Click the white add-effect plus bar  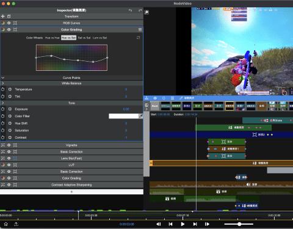(x=71, y=192)
